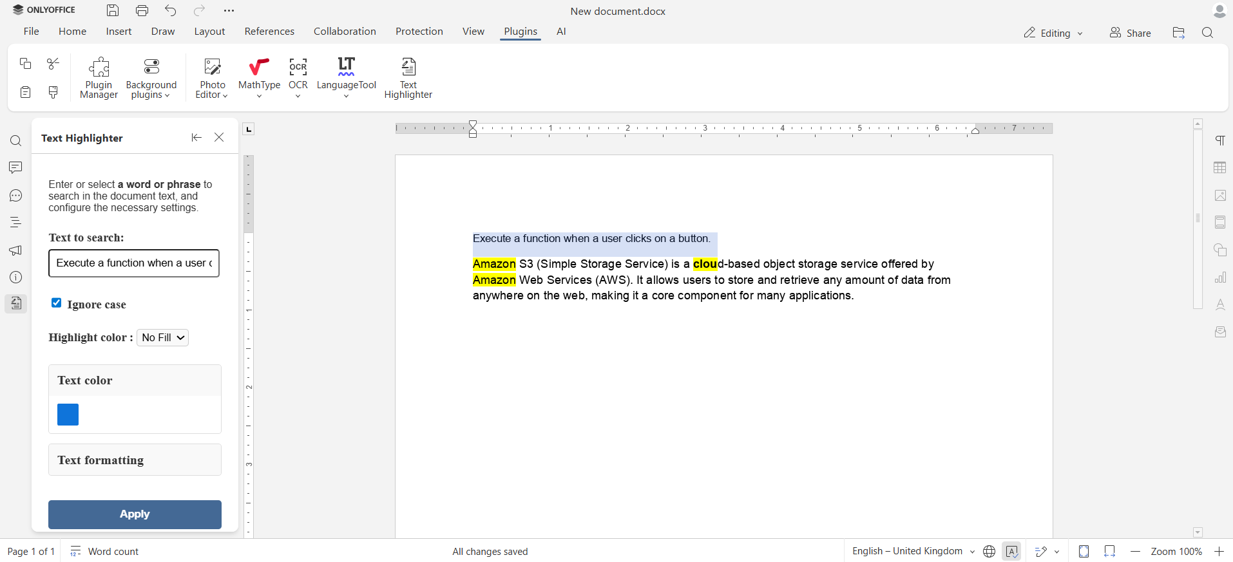1233x562 pixels.
Task: Open shape settings in right sidebar
Action: (1220, 250)
